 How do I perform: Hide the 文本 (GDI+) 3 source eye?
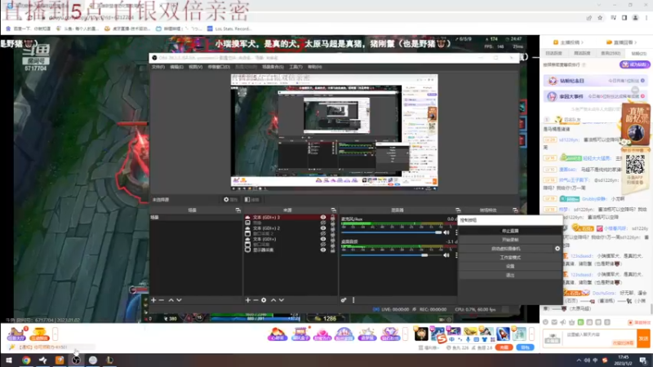click(x=322, y=217)
